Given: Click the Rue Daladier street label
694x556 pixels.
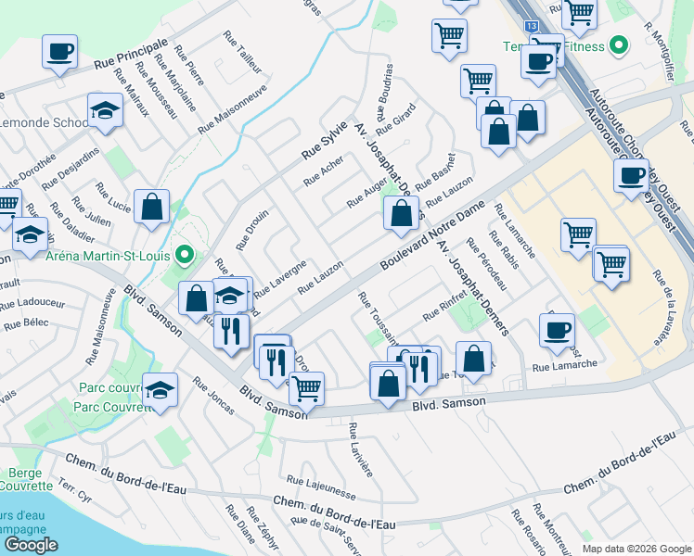Looking at the screenshot, I should coord(72,222).
